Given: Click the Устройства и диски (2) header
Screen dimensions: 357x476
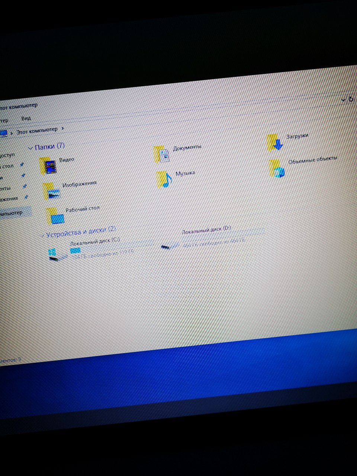Looking at the screenshot, I should click(81, 231).
